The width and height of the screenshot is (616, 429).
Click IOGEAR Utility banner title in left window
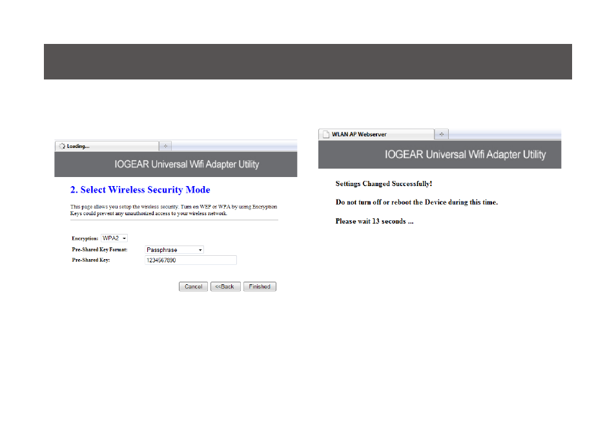point(187,164)
